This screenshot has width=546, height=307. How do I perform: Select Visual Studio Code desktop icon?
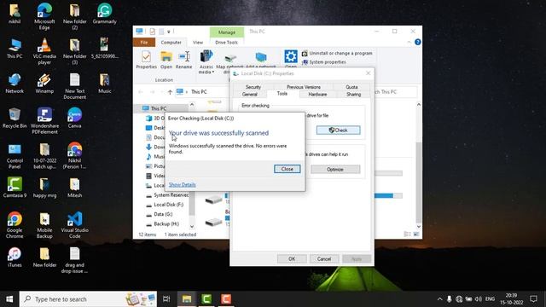[74, 225]
